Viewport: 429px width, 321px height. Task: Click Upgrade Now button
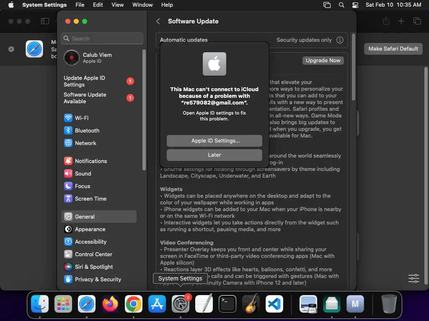point(323,60)
